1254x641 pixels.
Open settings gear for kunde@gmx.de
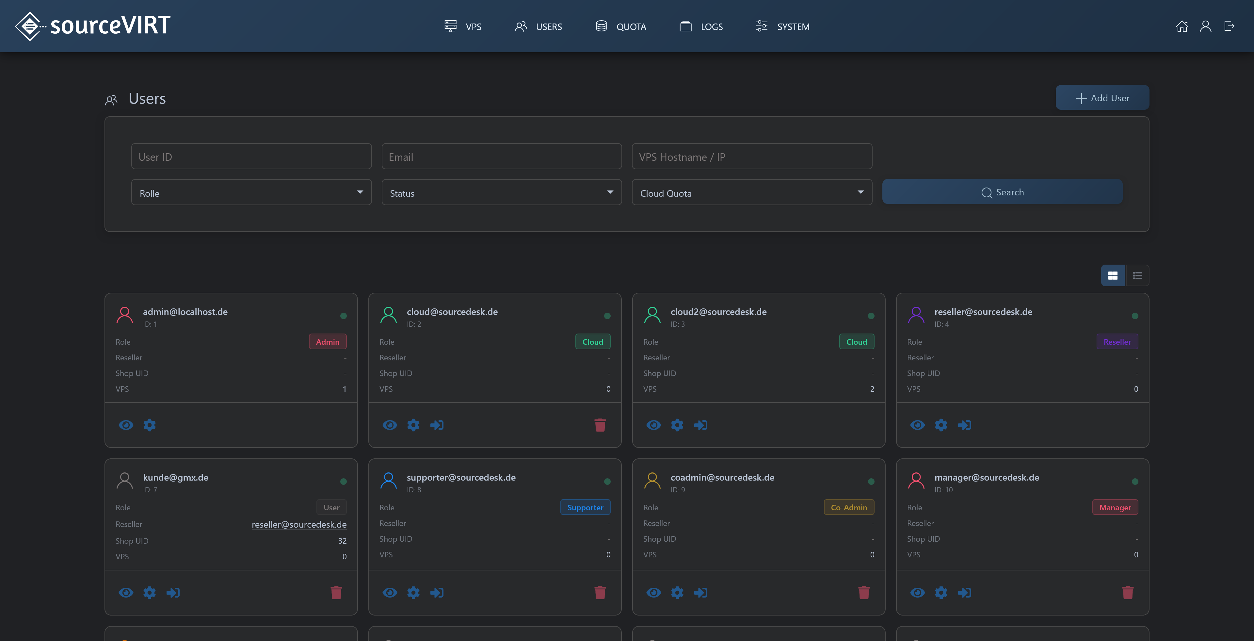pos(150,592)
